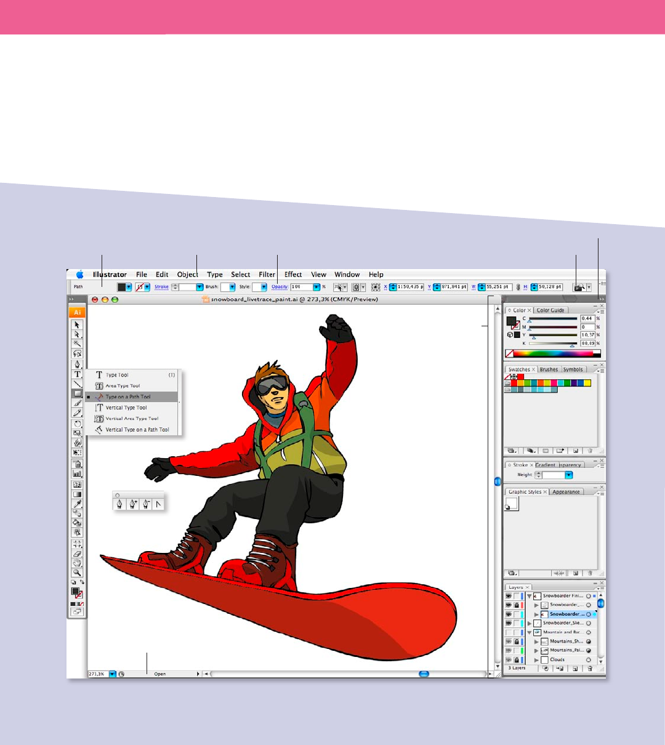Viewport: 665px width, 745px height.
Task: Toggle eye of the Mountains_Sh... layer
Action: pos(509,642)
